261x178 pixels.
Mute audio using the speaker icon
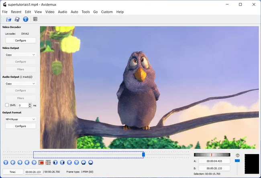[238, 155]
